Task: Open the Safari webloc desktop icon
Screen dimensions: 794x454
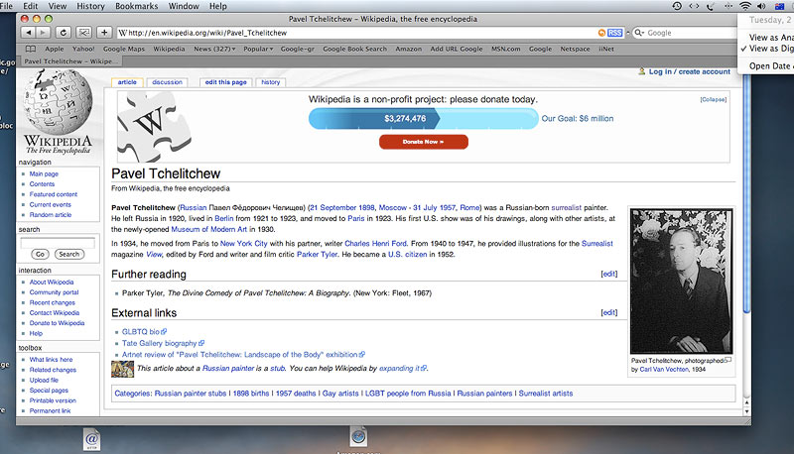Action: [x=358, y=437]
